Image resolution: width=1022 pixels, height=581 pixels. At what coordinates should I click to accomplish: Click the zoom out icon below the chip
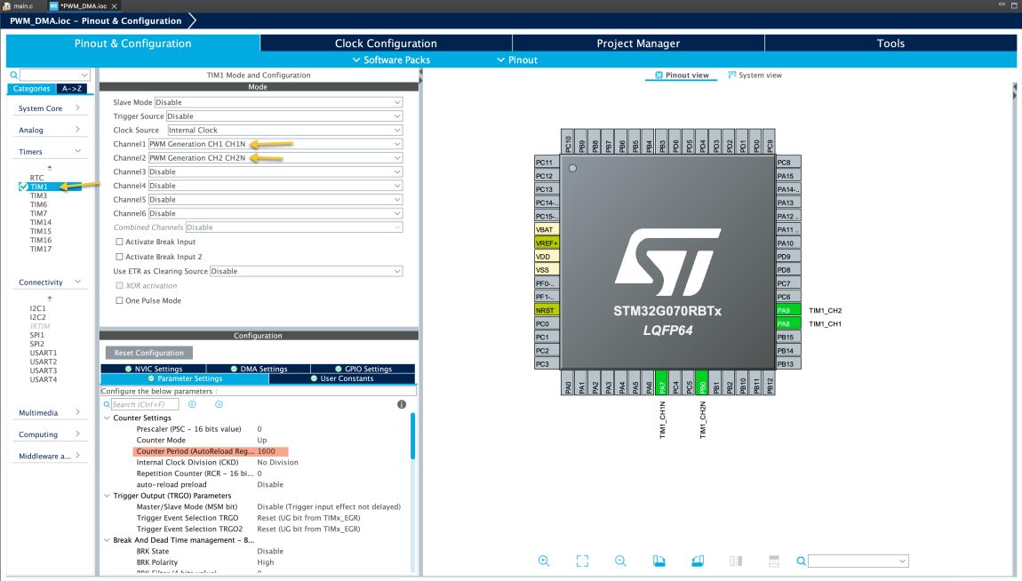click(620, 561)
